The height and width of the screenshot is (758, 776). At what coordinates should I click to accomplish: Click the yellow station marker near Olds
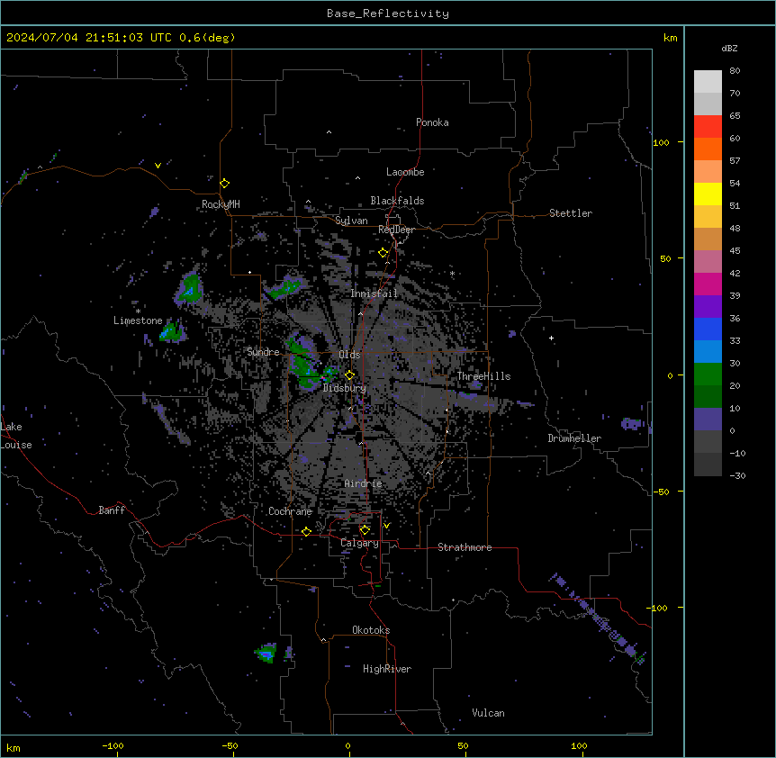click(x=349, y=374)
